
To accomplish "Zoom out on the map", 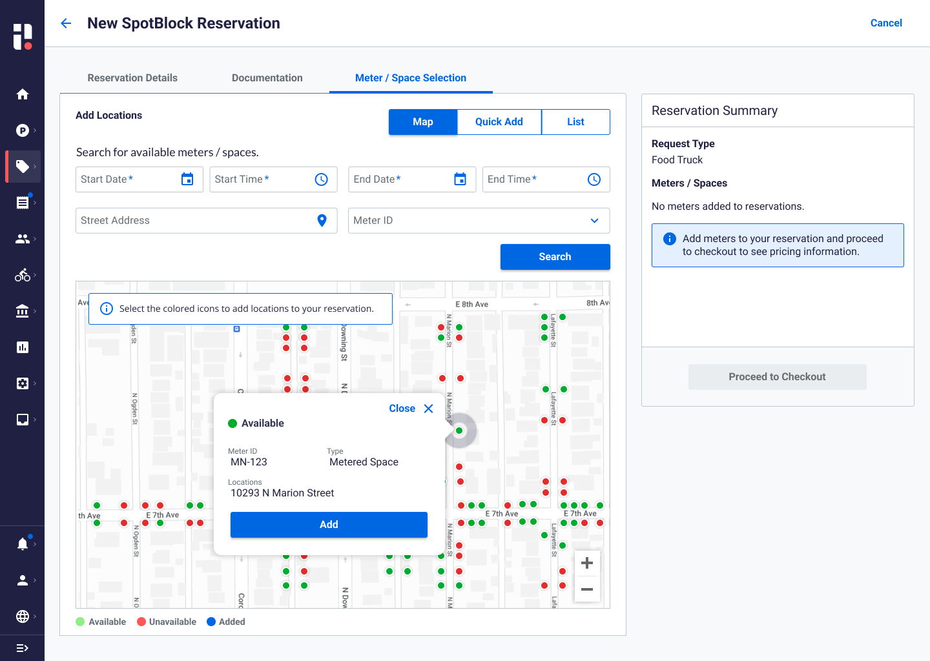I will point(586,589).
